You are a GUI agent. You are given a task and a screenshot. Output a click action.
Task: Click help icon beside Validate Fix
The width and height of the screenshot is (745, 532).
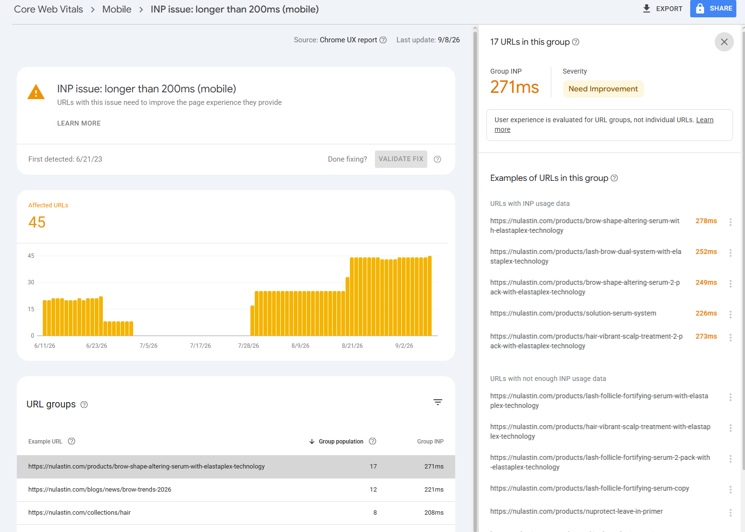pos(437,159)
